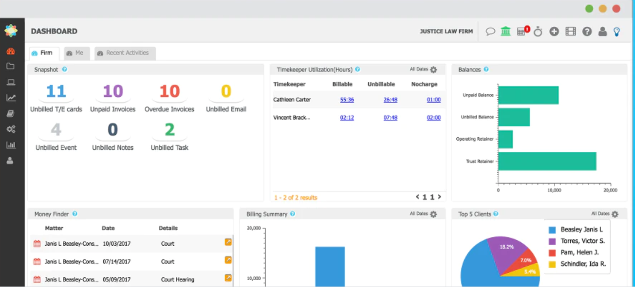Open Vincent Brack's nocharge 02:00 link
The width and height of the screenshot is (635, 288).
click(x=434, y=118)
